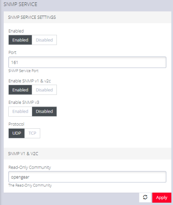Disable SNMP v1 & v2c option

[x=45, y=90]
